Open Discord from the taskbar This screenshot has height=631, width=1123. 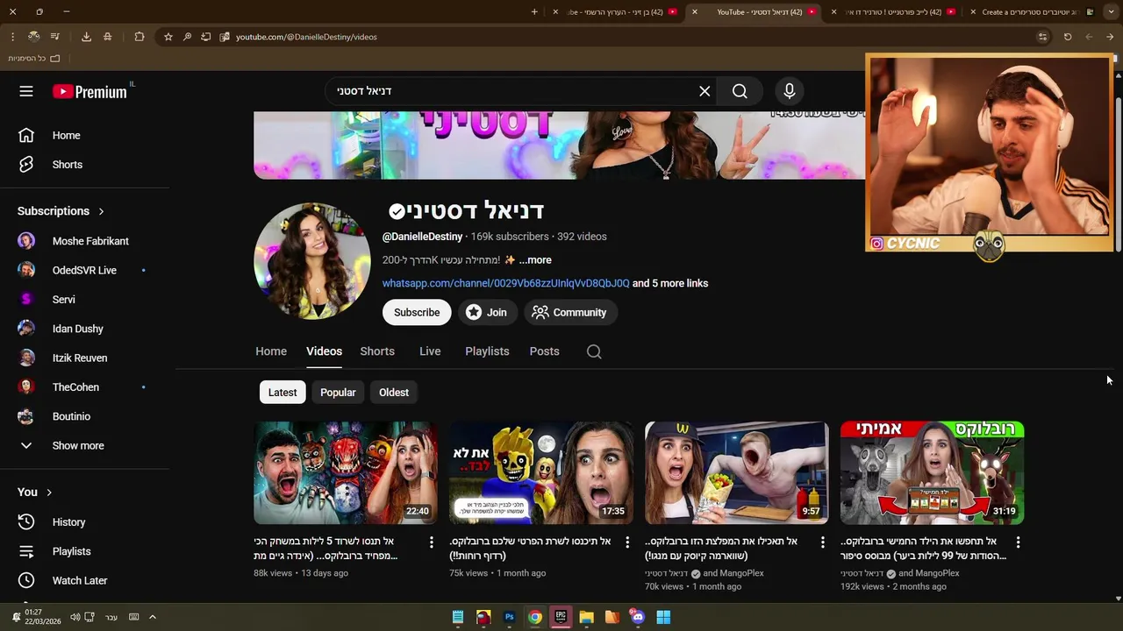point(638,617)
